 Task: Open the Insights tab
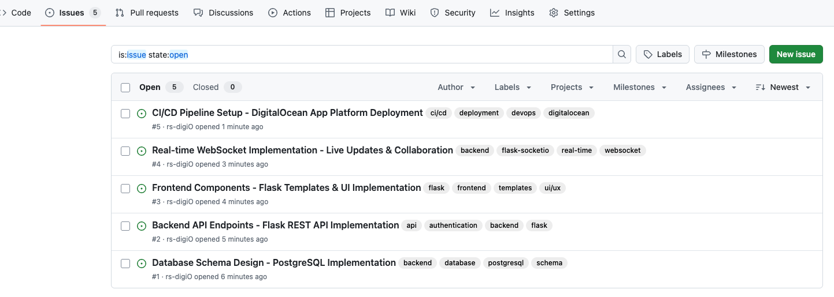[x=512, y=13]
